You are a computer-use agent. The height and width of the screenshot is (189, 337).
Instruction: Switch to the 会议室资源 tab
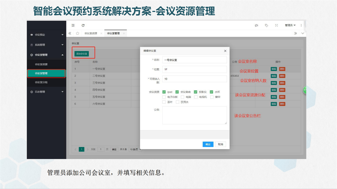tap(91, 33)
